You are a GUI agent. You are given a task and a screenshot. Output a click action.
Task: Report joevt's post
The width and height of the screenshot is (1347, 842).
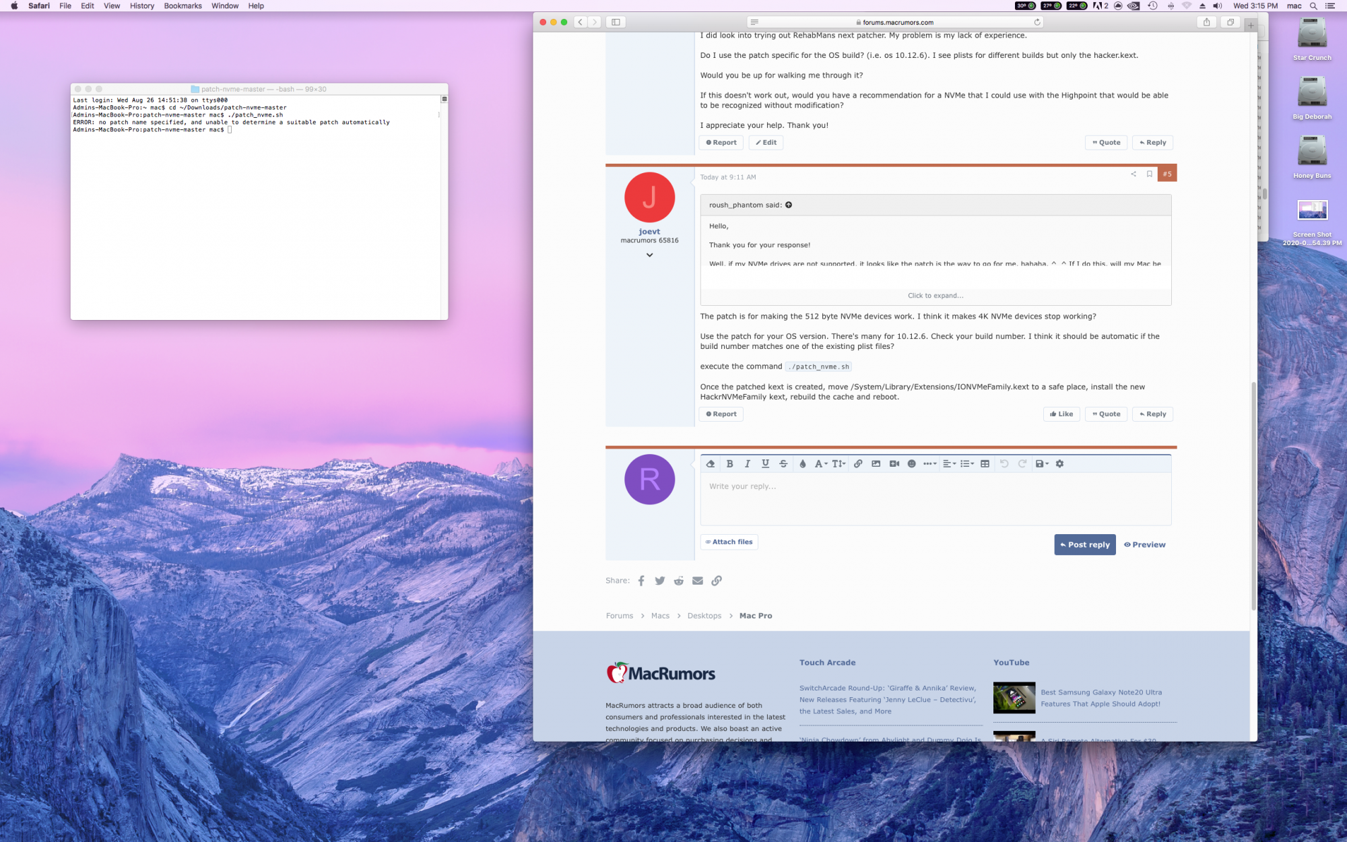pos(721,414)
